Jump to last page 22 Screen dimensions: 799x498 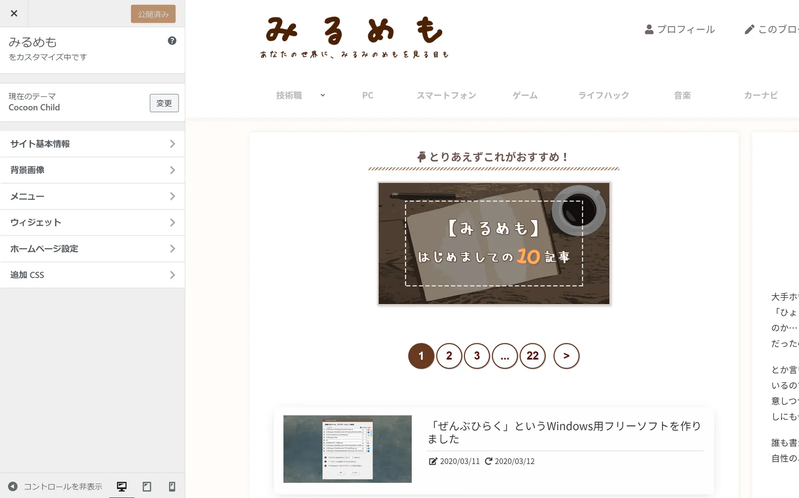[533, 356]
